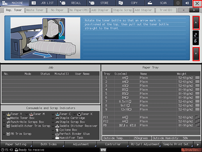
Task: Click the Staple Cartridge status lamp
Action: 53,118
